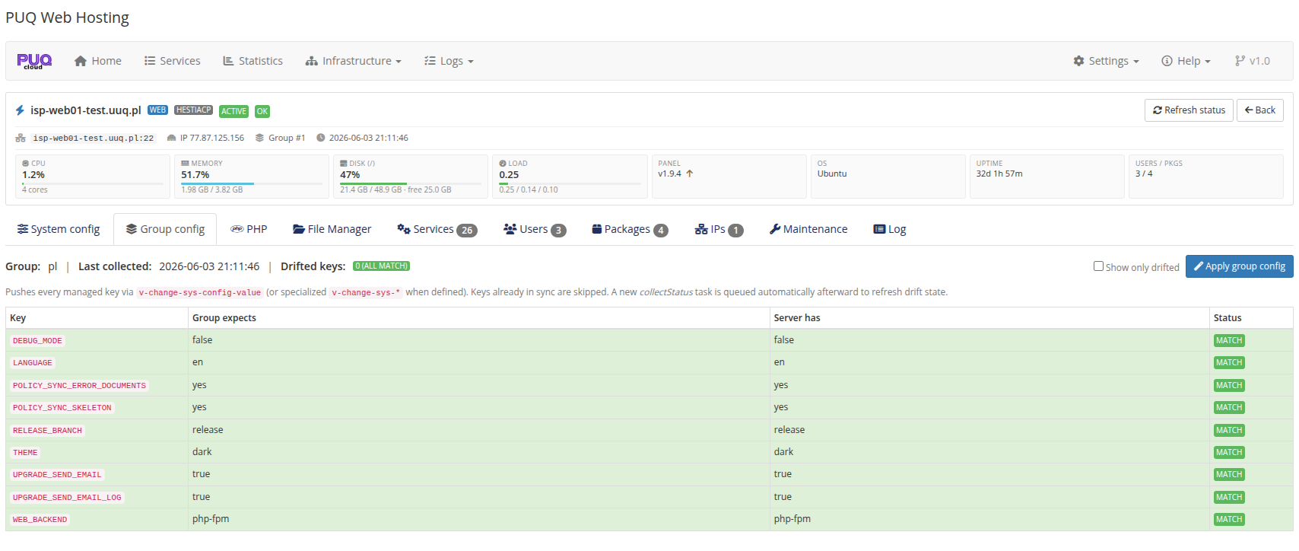The image size is (1299, 551).
Task: Open the Settings dropdown
Action: click(1107, 61)
